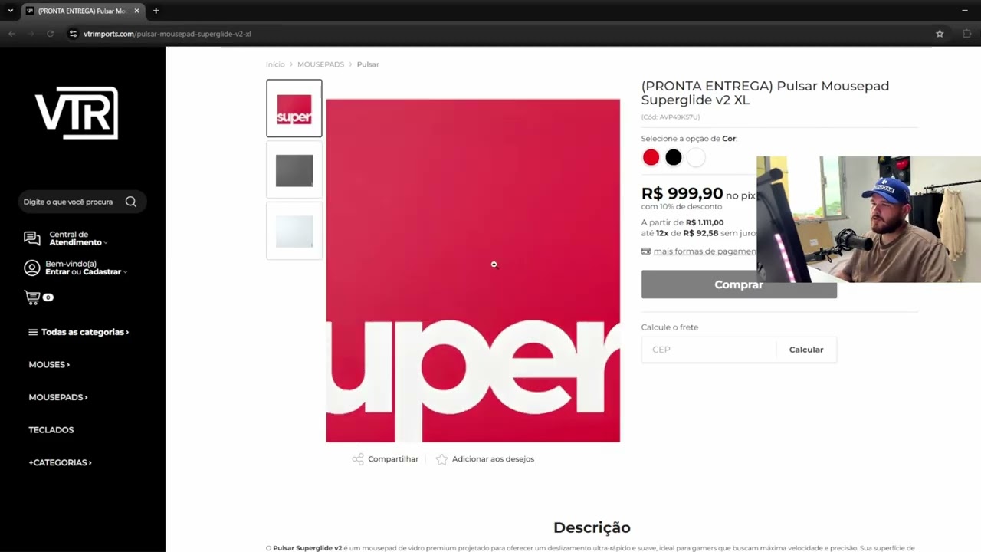Open the browser side panel icon
Screen dimensions: 981x552
coord(966,34)
